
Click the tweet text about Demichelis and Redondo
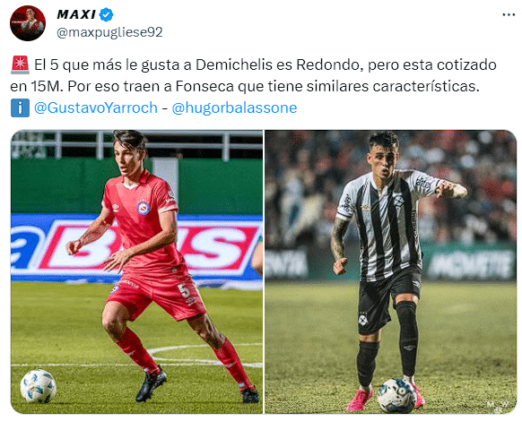pos(253,75)
